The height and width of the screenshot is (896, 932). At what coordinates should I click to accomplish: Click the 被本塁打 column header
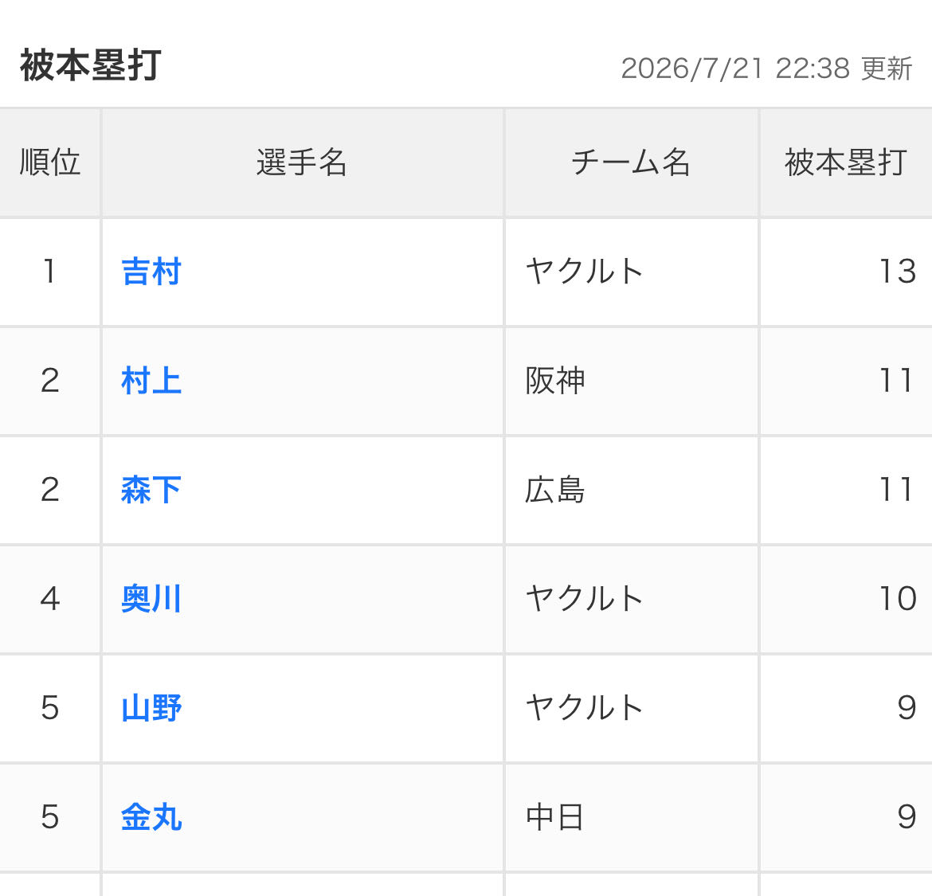pos(846,162)
